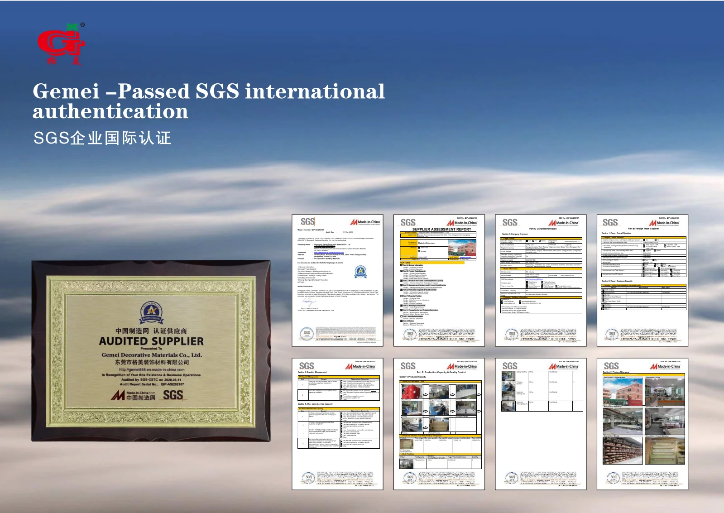The width and height of the screenshot is (724, 513).
Task: Click the SGS logo on the plaque
Action: coord(173,395)
